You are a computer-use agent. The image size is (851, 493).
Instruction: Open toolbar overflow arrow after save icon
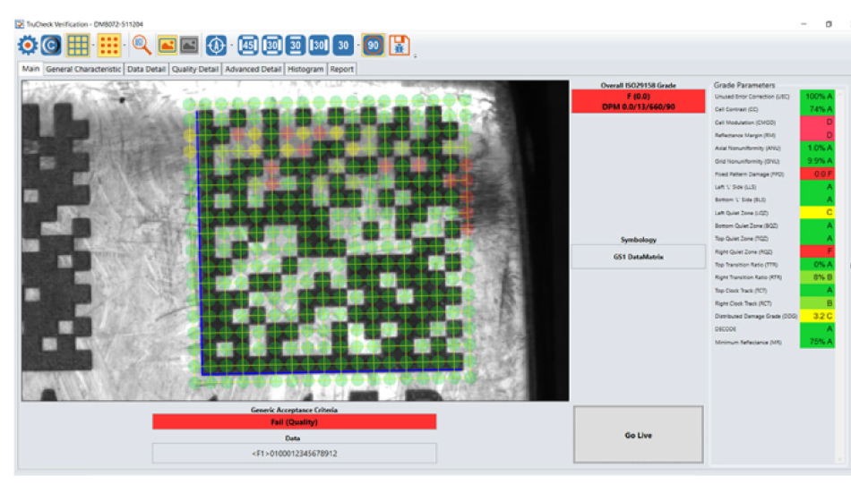tap(415, 55)
